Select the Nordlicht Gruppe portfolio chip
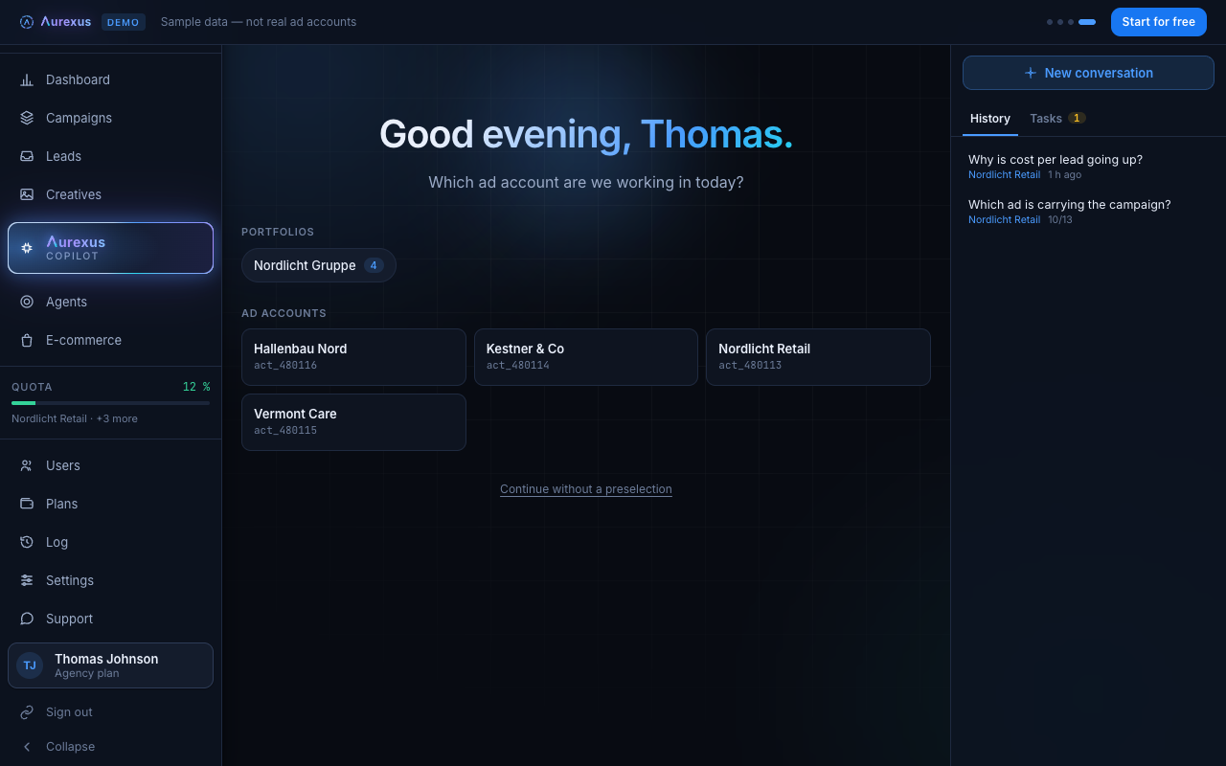This screenshot has width=1226, height=766. [319, 265]
